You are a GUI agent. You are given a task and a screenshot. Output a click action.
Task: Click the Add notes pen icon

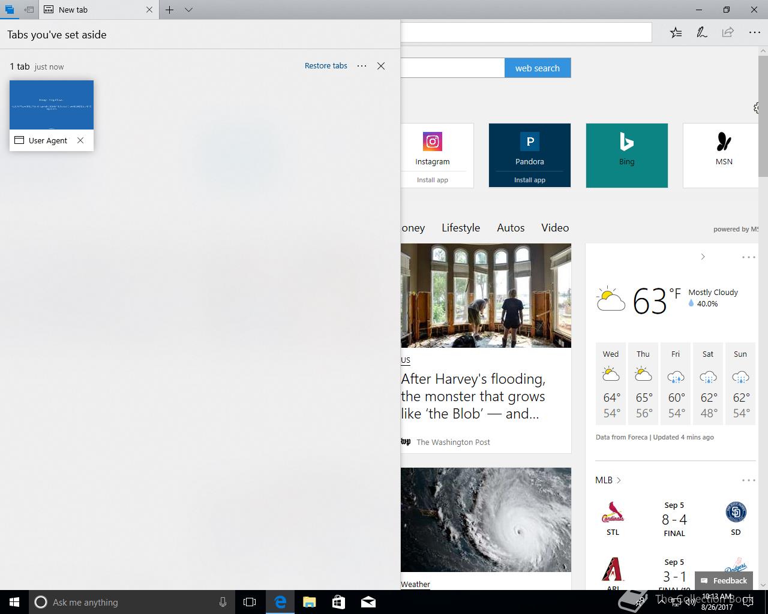701,33
